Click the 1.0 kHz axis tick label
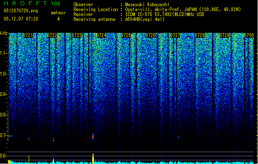The image size is (258, 164). click(4, 74)
